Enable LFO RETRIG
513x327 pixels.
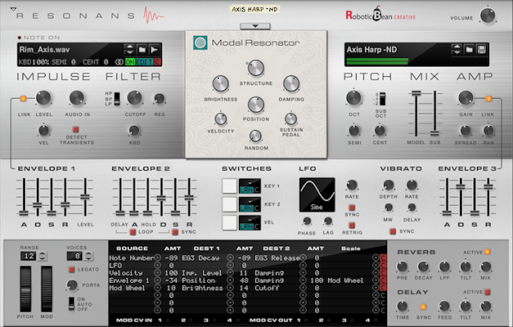tap(352, 225)
